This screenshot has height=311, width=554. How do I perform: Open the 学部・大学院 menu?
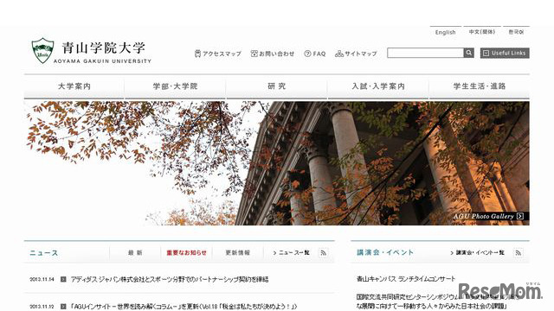(x=175, y=86)
